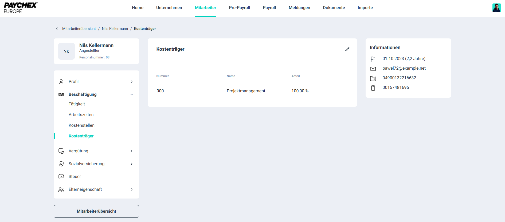The height and width of the screenshot is (222, 505).
Task: Click the pencil edit icon for Kostenträger
Action: (x=347, y=49)
